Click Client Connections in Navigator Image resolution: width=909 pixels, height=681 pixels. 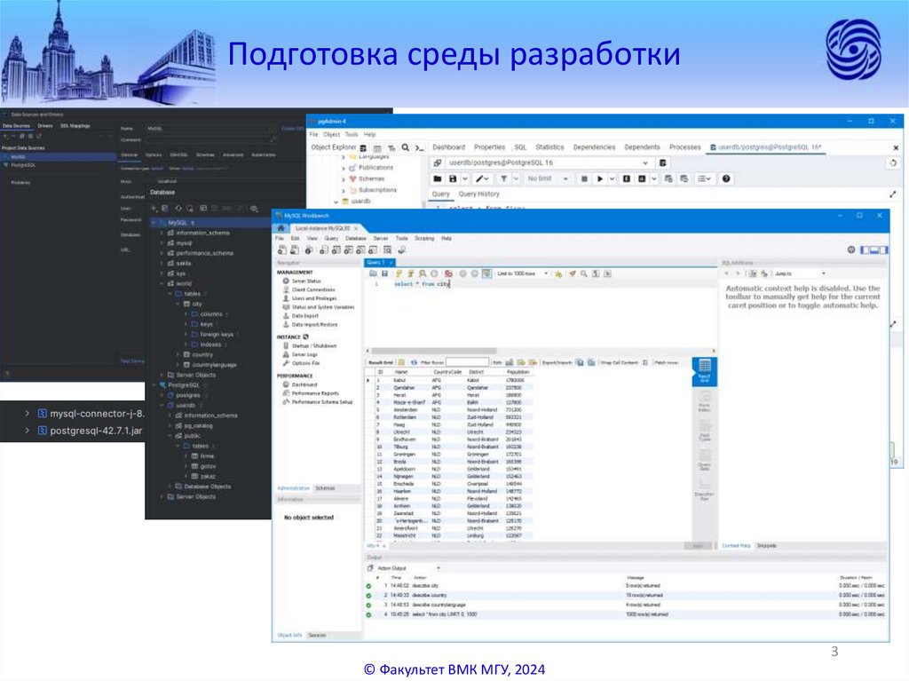pos(313,289)
